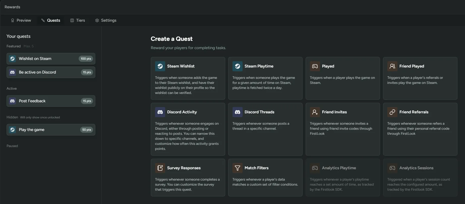Click the Discord icon beside Post Feedback
The image size is (465, 204).
pos(12,101)
